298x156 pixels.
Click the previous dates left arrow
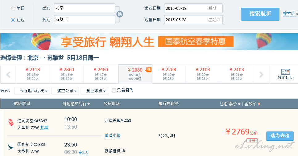8,74
